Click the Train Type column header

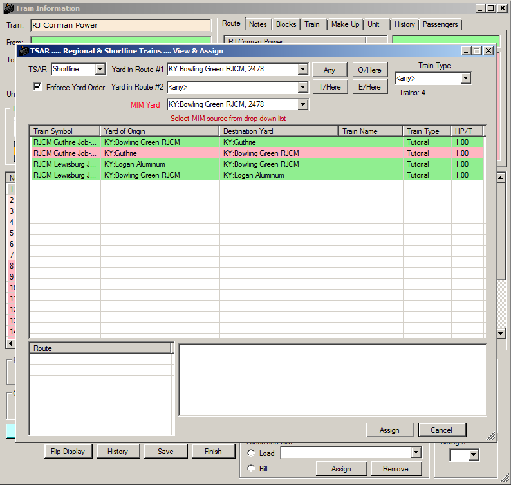point(427,131)
